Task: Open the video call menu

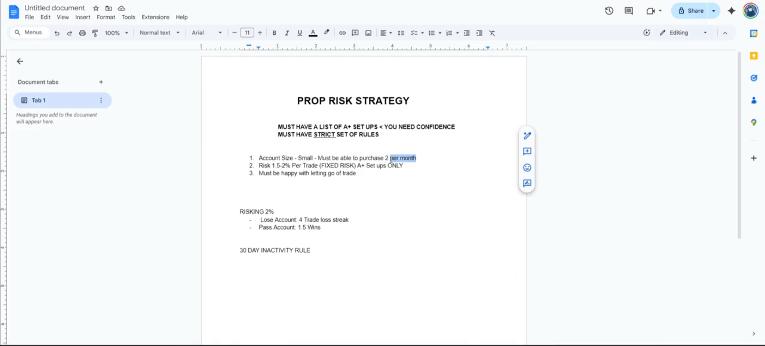Action: click(x=654, y=11)
